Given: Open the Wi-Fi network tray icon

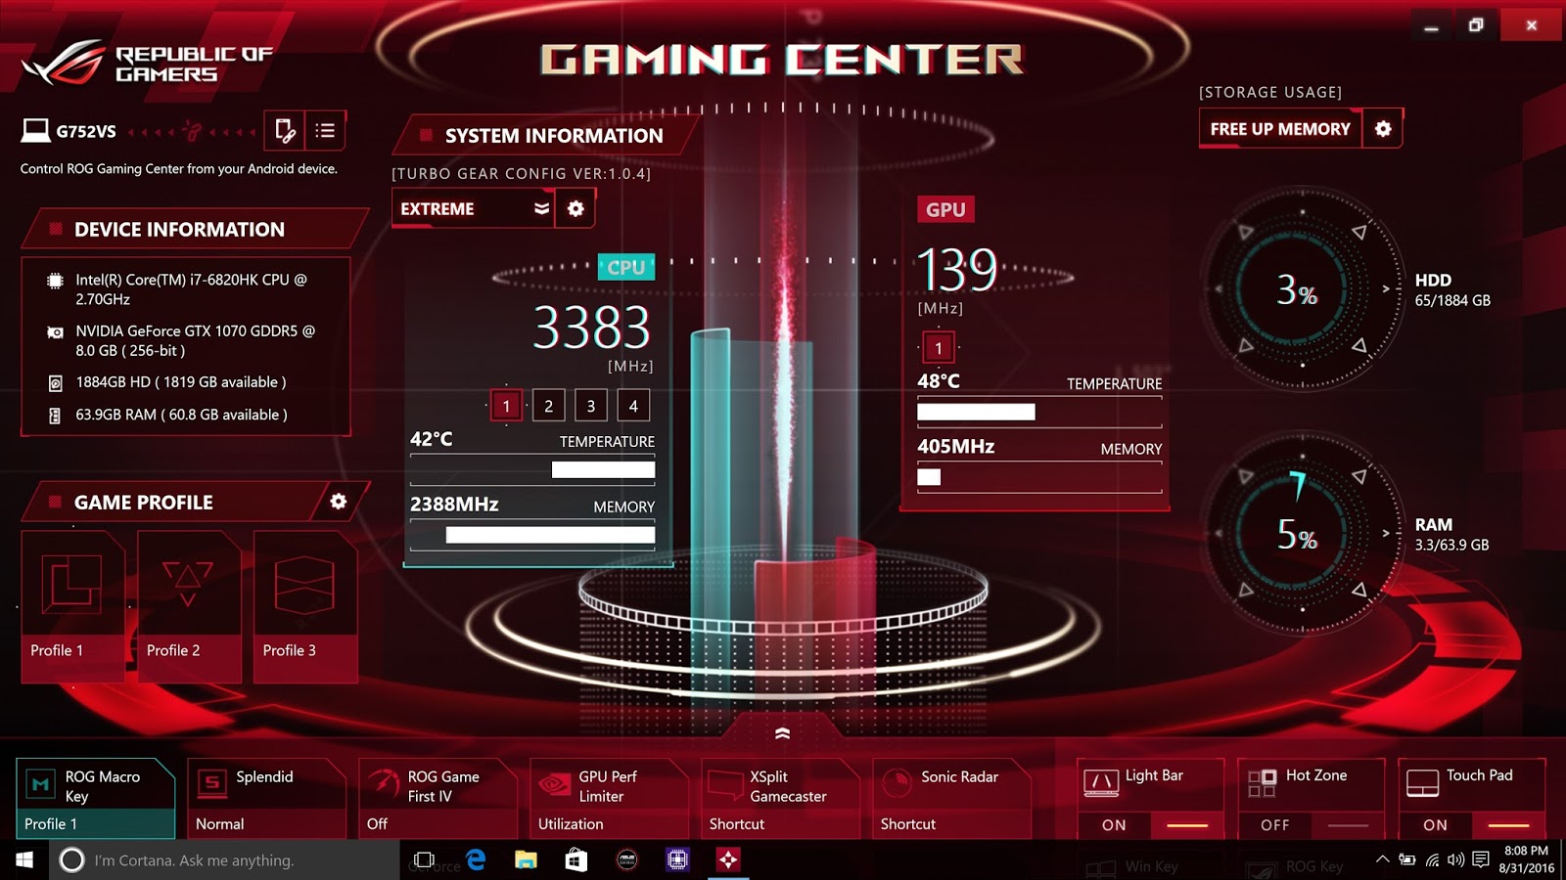Looking at the screenshot, I should click(x=1432, y=859).
